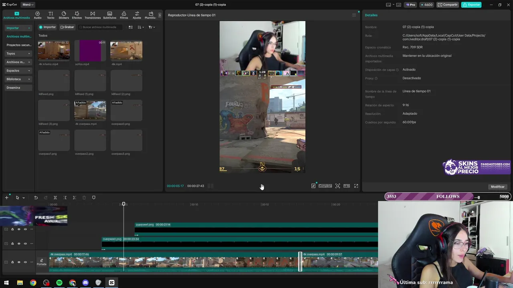Hide the overpass1.png track with eye icon
This screenshot has height=288, width=513.
pyautogui.click(x=19, y=229)
